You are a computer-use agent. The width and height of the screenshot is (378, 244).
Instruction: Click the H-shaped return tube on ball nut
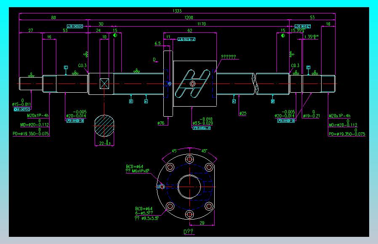pos(192,83)
